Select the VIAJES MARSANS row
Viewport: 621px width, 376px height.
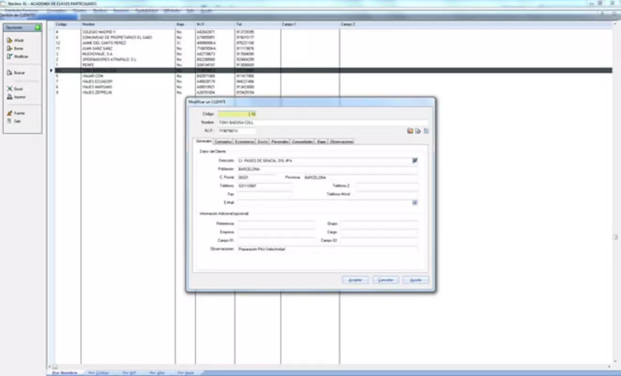[x=333, y=87]
